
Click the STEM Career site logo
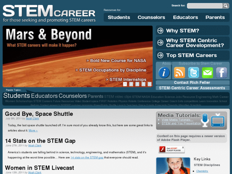[49, 14]
